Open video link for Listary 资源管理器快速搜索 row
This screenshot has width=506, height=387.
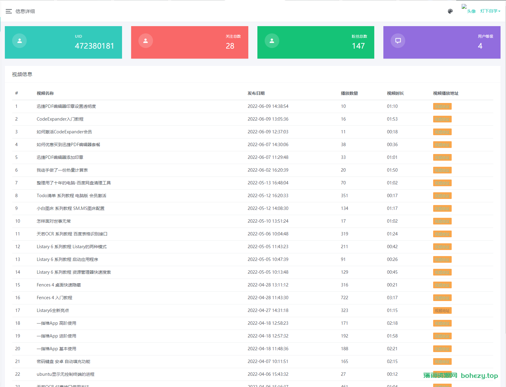pos(442,272)
